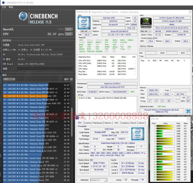Viewport: 193px width, 183px height.
Task: Click the Level 3 30976 KBytes cache value
Action: click(128, 173)
